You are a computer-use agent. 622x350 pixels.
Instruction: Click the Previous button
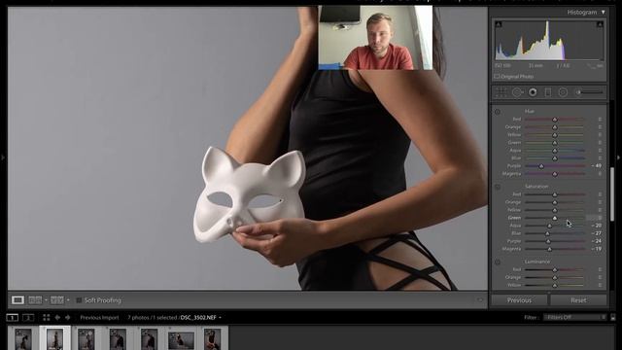click(x=519, y=300)
